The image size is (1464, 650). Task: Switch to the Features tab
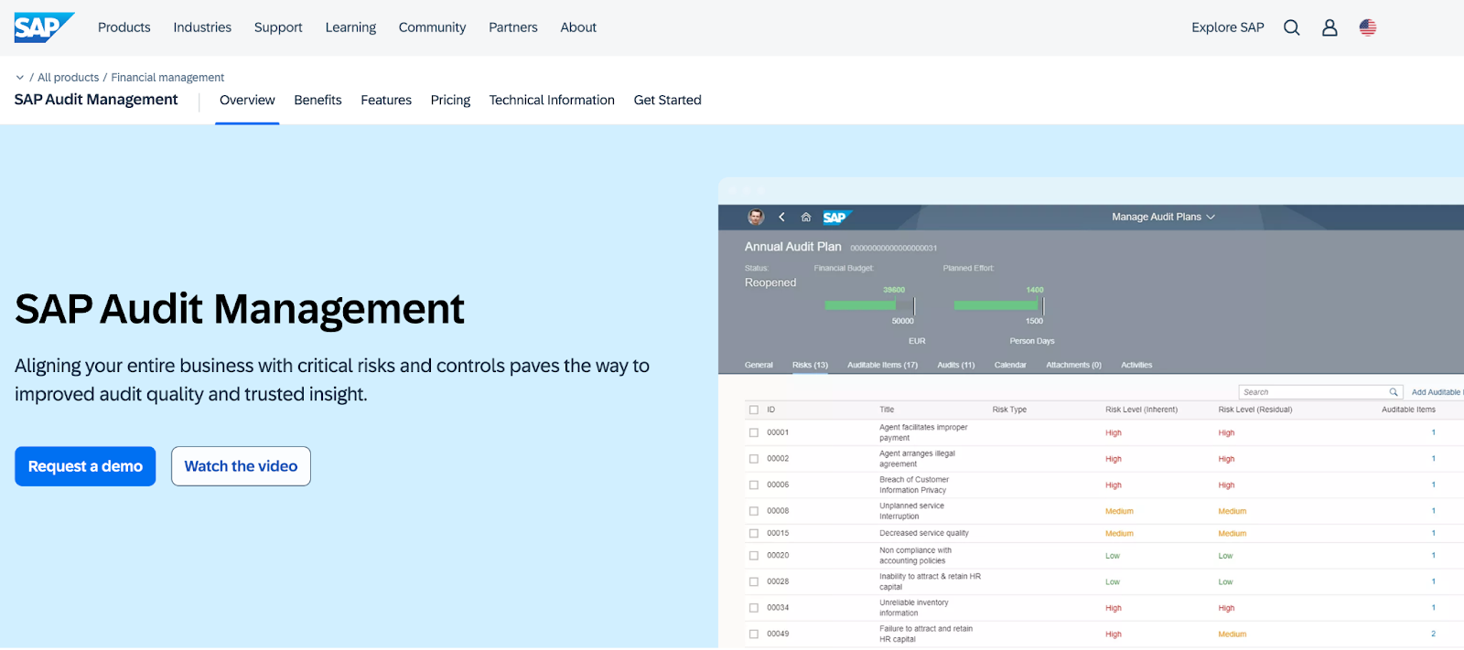tap(386, 101)
